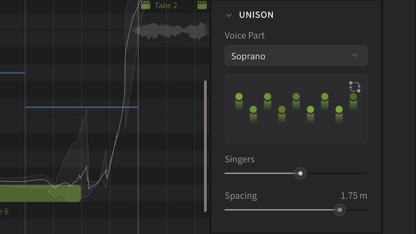Click the vertical scrollbar of the note editor
This screenshot has width=416, height=234.
click(205, 146)
